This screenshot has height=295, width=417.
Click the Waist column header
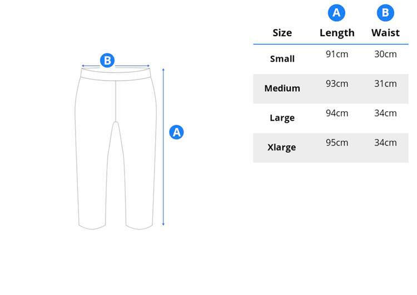[385, 33]
